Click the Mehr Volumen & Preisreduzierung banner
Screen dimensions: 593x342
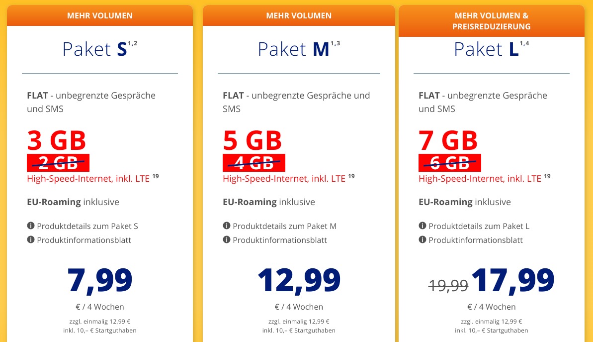point(491,21)
